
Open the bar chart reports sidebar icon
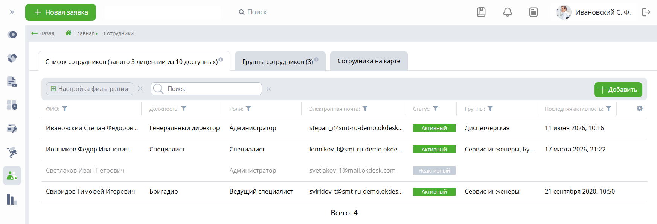point(12,199)
